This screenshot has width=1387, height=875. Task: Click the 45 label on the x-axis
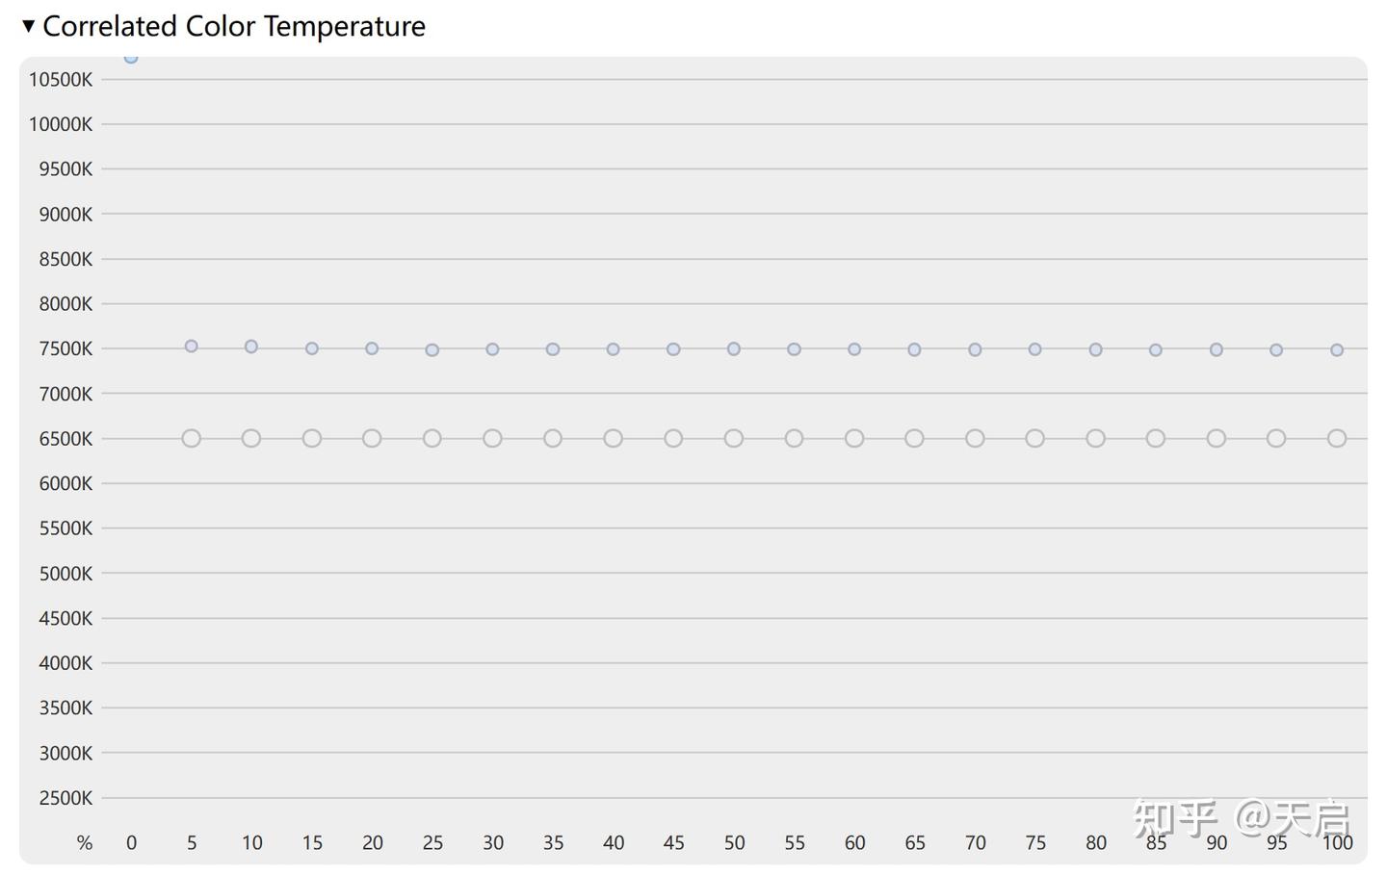click(x=673, y=843)
